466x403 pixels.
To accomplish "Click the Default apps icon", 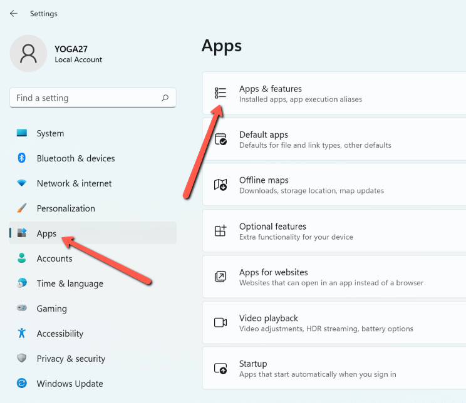I will click(x=220, y=139).
